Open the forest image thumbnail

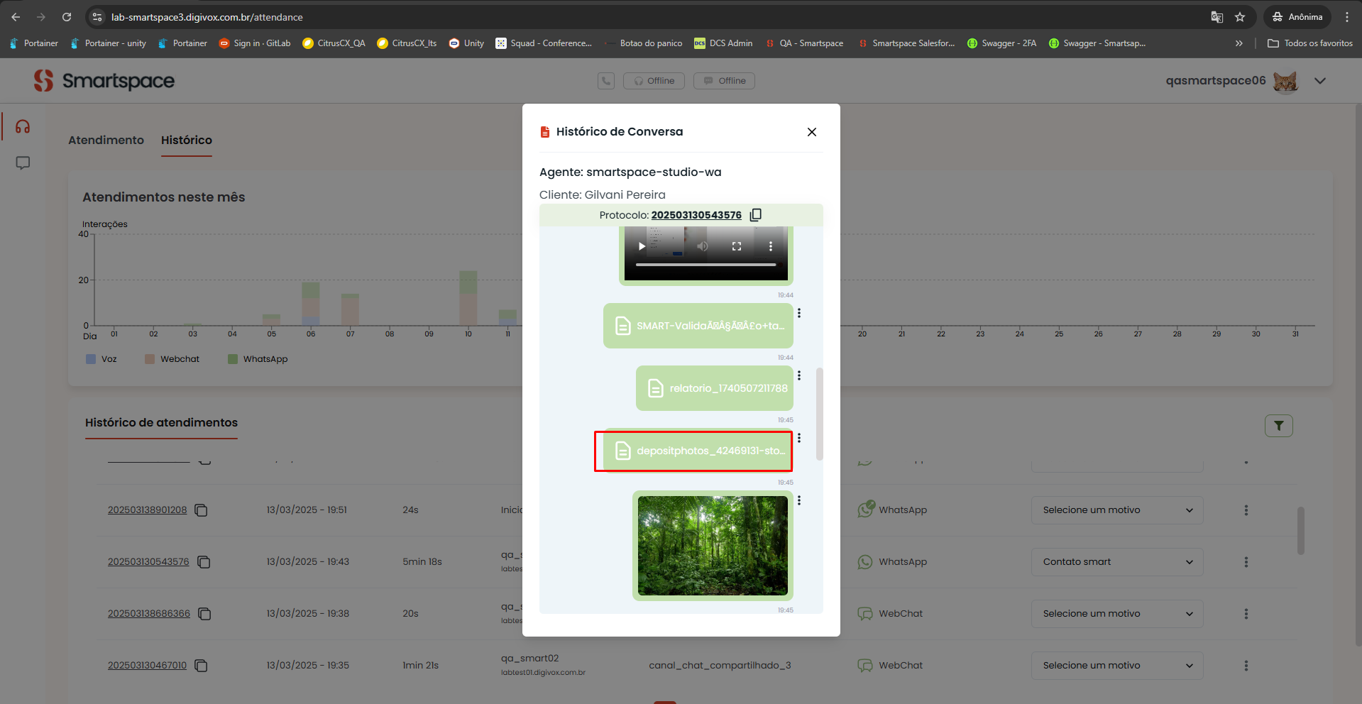coord(713,545)
